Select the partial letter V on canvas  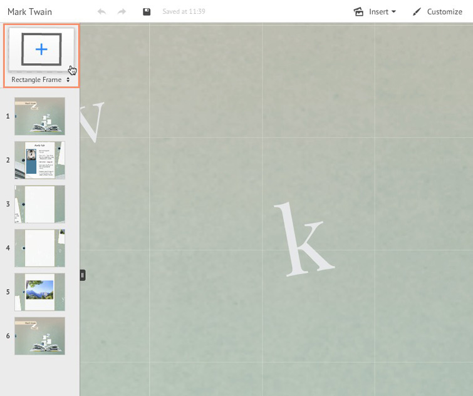click(x=91, y=122)
